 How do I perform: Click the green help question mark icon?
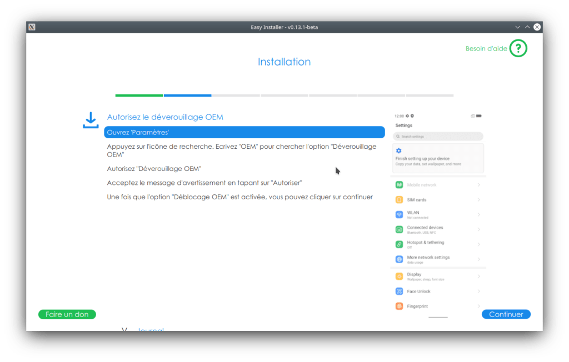(518, 49)
